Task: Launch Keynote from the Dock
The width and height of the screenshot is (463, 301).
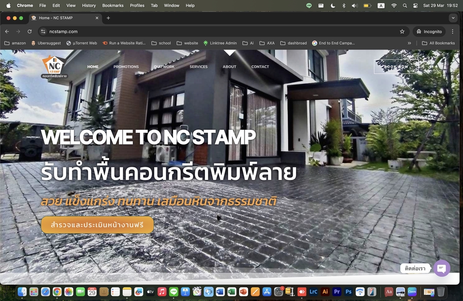Action: pyautogui.click(x=185, y=292)
